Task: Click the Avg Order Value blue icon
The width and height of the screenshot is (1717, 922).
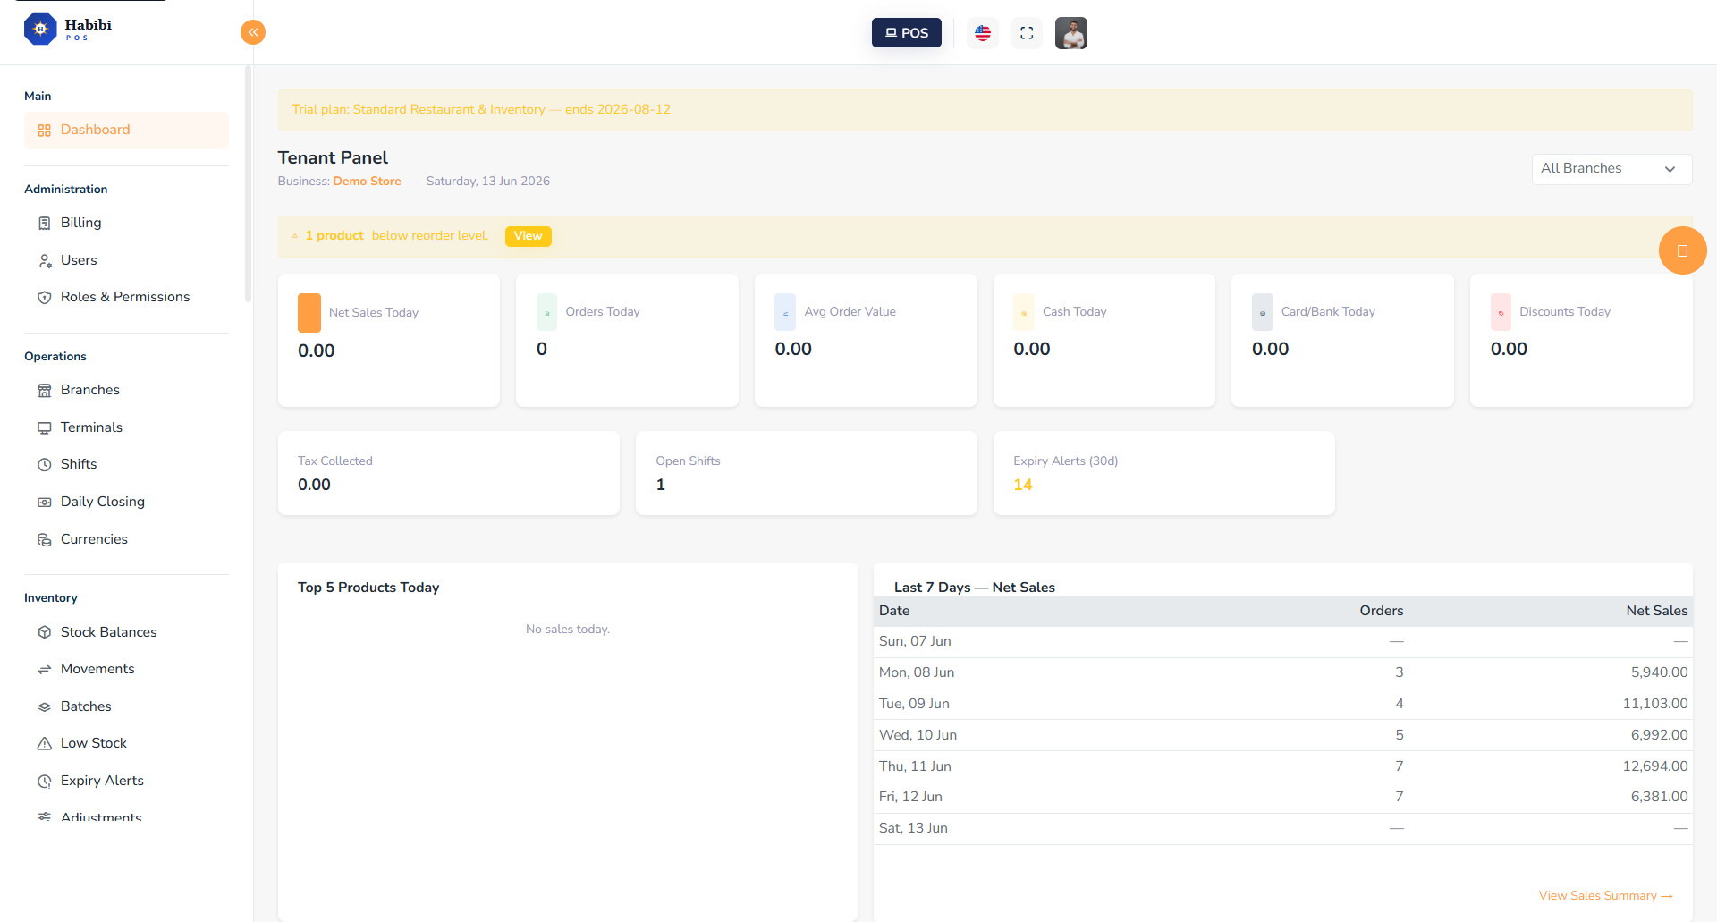Action: (x=785, y=312)
